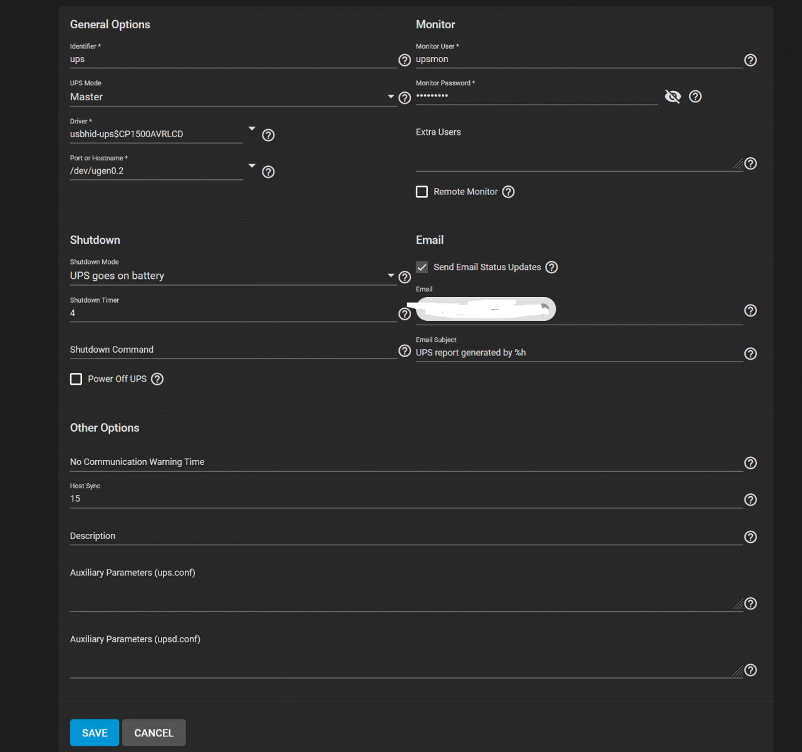Image resolution: width=802 pixels, height=752 pixels.
Task: Click the Shutdown Command input
Action: [233, 350]
